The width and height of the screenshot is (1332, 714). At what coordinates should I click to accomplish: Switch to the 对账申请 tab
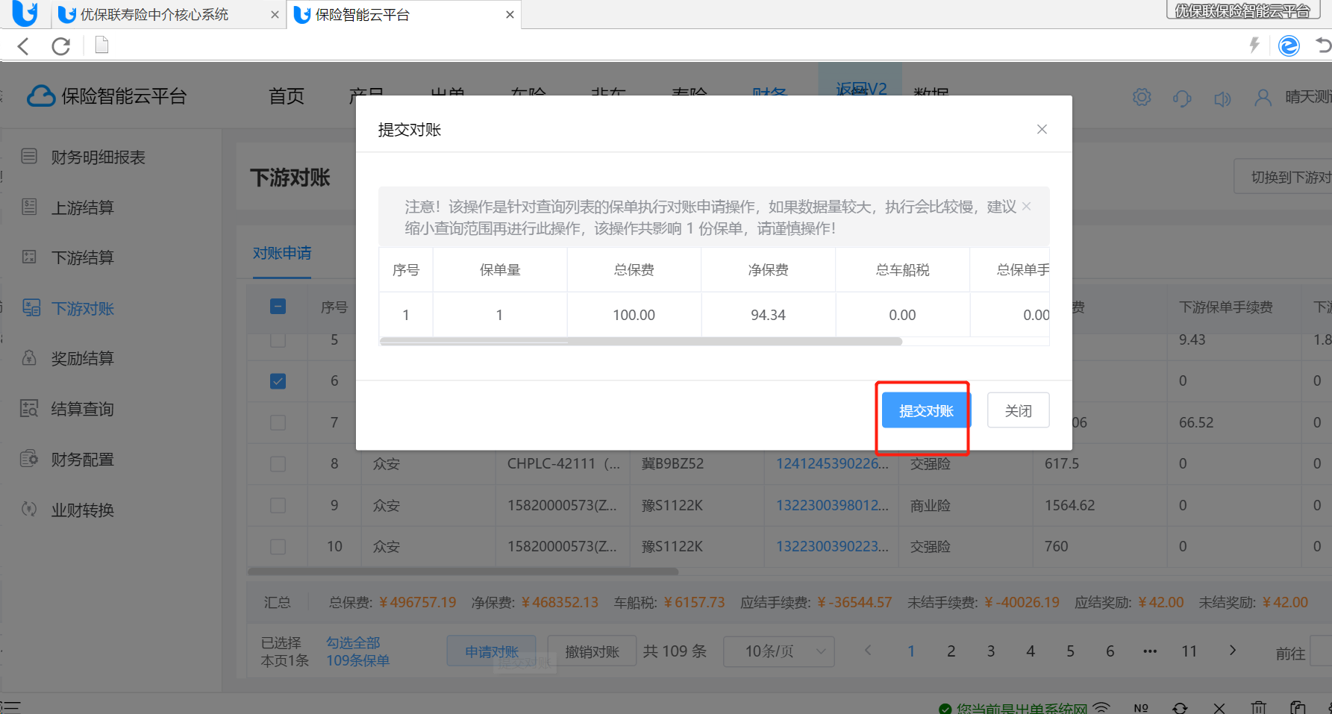coord(282,253)
